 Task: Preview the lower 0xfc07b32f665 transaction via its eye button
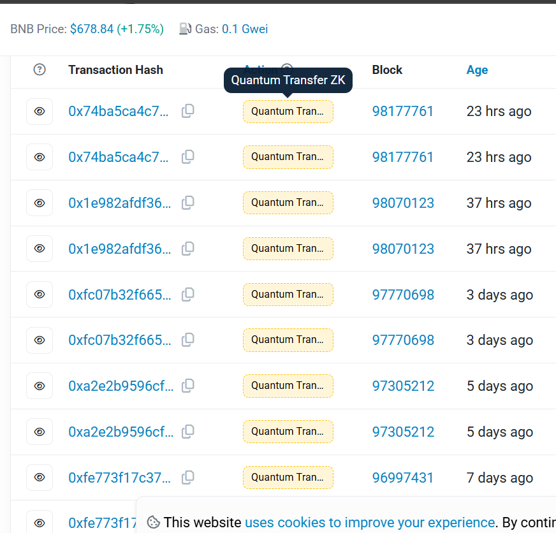40,340
